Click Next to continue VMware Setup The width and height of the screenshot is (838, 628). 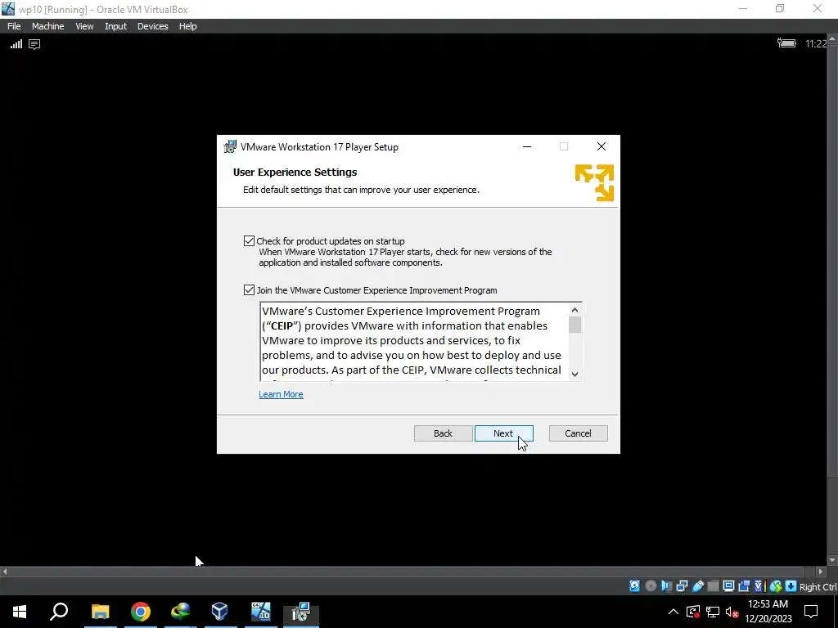click(x=503, y=433)
